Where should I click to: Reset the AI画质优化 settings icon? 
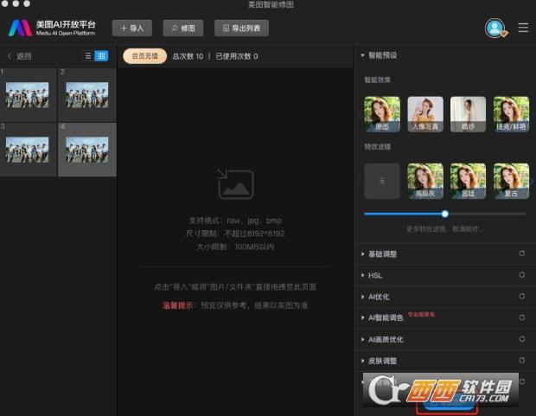point(522,339)
